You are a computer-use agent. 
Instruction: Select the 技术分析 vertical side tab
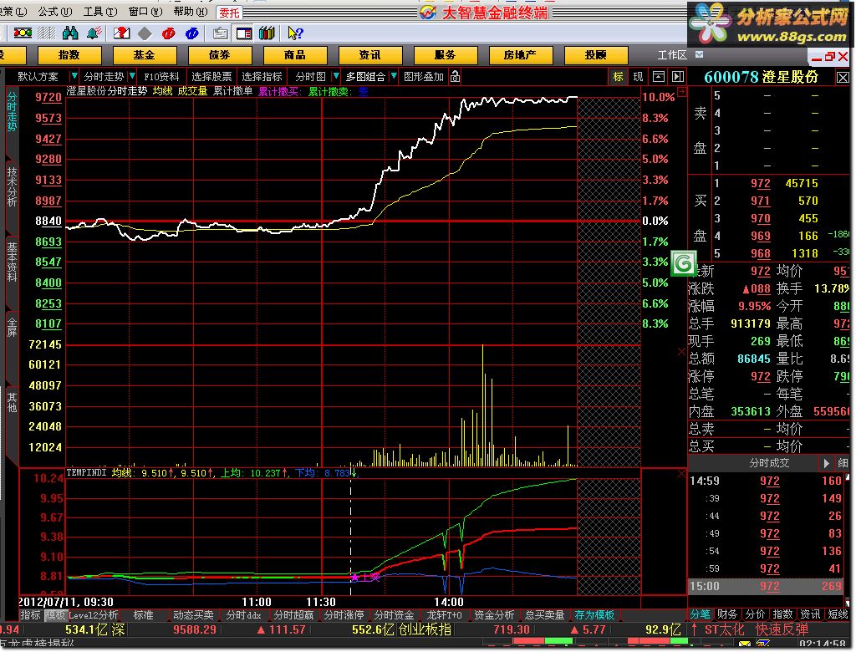coord(12,186)
